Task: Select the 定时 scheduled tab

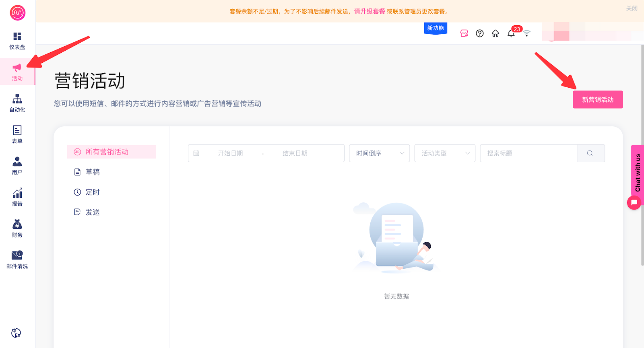Action: (x=93, y=192)
